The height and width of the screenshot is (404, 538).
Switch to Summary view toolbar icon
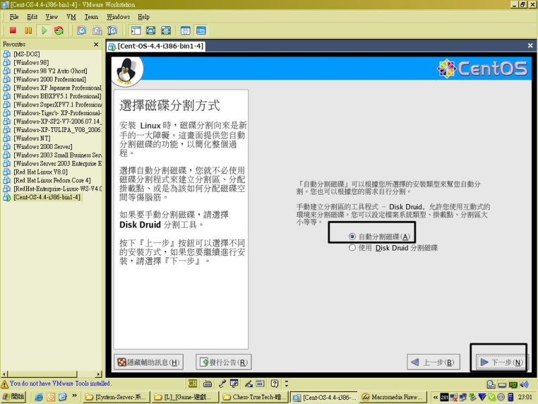click(186, 30)
